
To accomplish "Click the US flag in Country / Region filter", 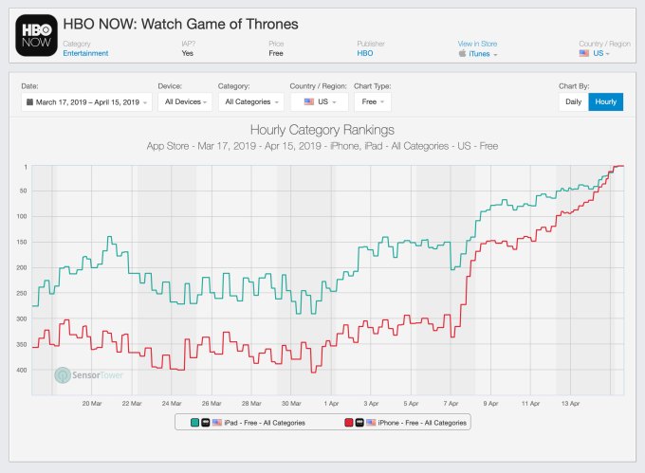I will [x=309, y=101].
